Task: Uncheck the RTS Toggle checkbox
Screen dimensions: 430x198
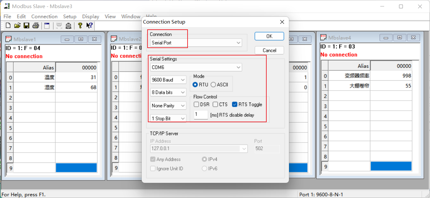Action: tap(235, 104)
